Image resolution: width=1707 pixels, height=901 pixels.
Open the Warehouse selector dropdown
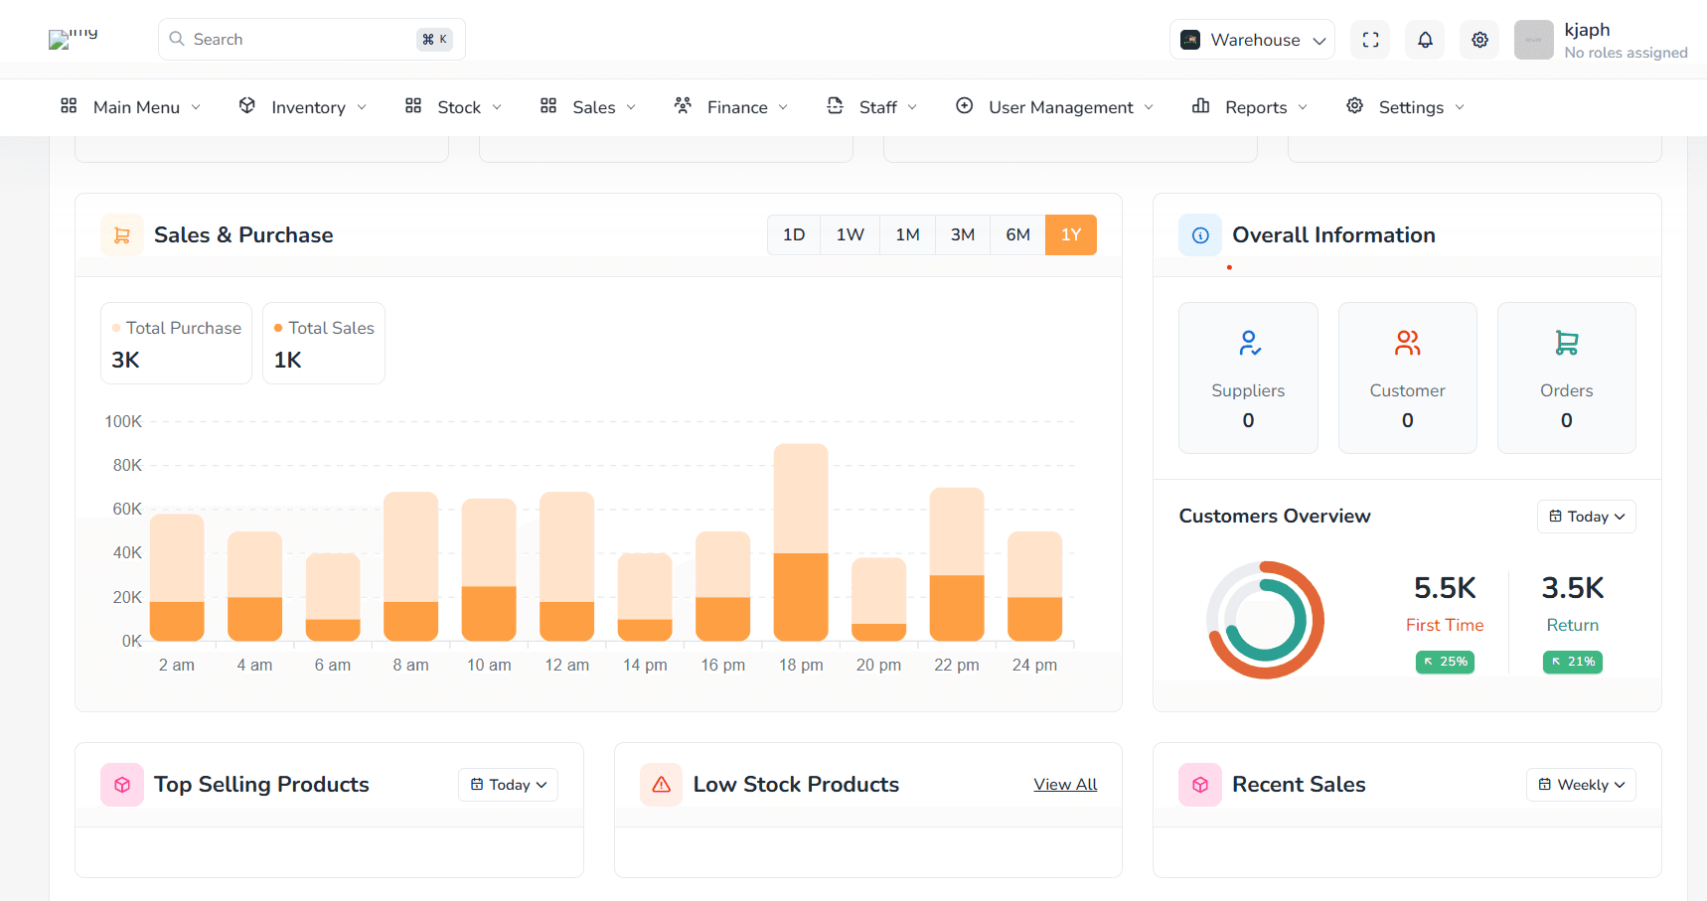[x=1252, y=40]
